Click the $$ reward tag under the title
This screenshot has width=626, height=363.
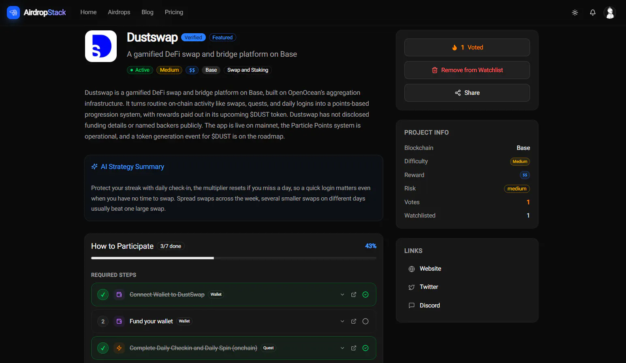coord(192,70)
